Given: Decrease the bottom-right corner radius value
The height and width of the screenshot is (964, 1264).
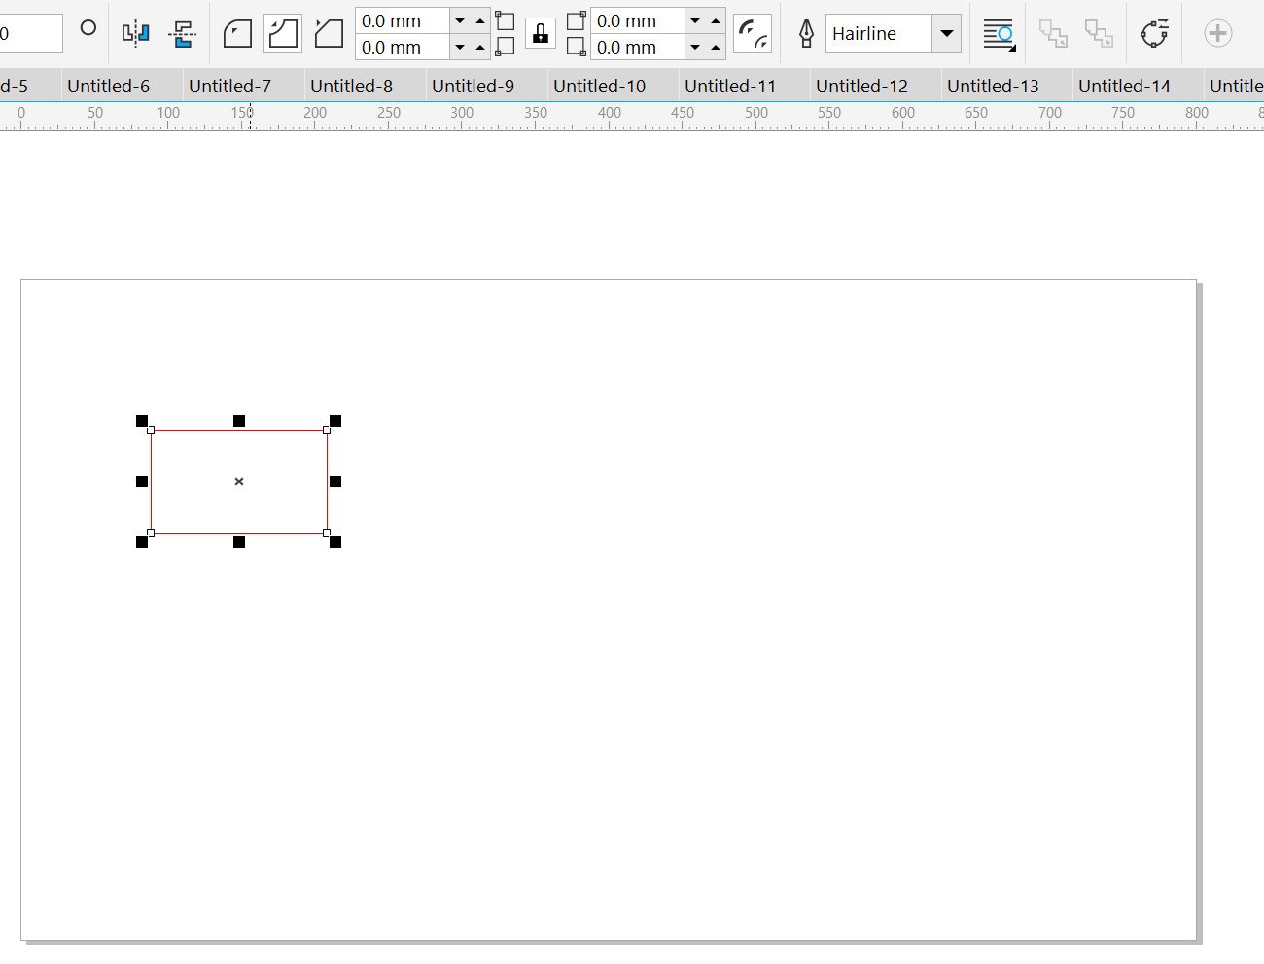Looking at the screenshot, I should (695, 47).
